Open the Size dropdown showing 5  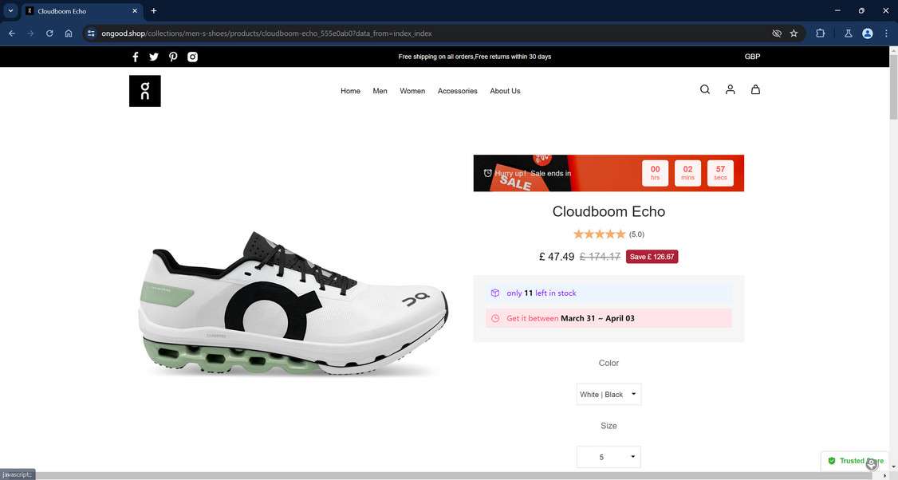(609, 457)
